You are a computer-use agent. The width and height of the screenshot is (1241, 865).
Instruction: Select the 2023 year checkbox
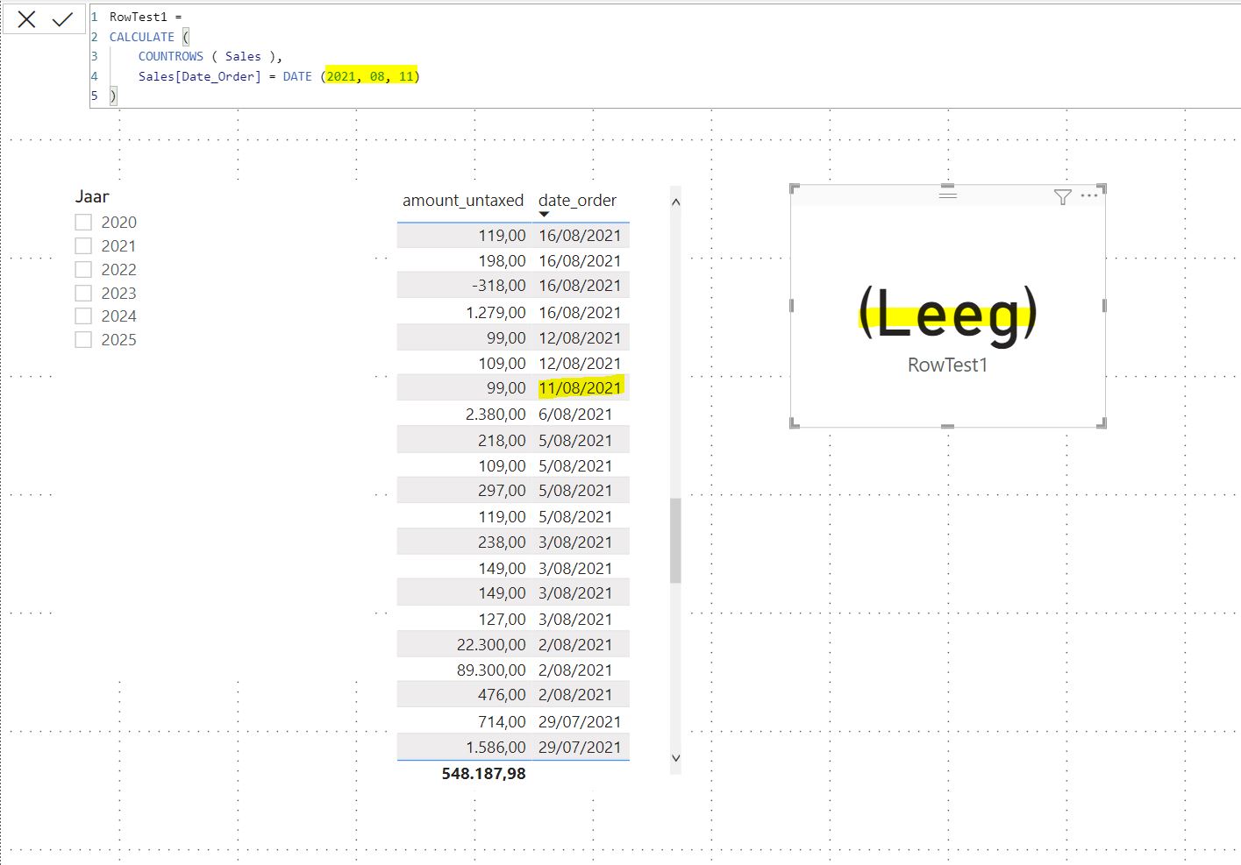(83, 294)
